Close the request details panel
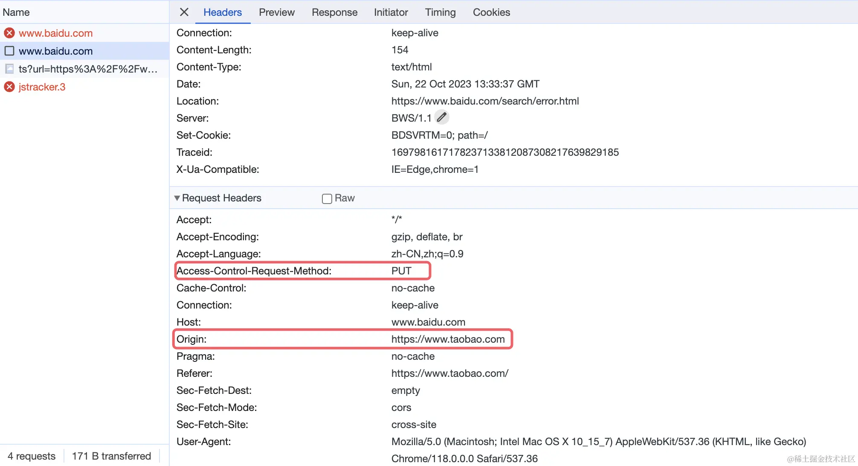Viewport: 858px width, 466px height. tap(184, 12)
